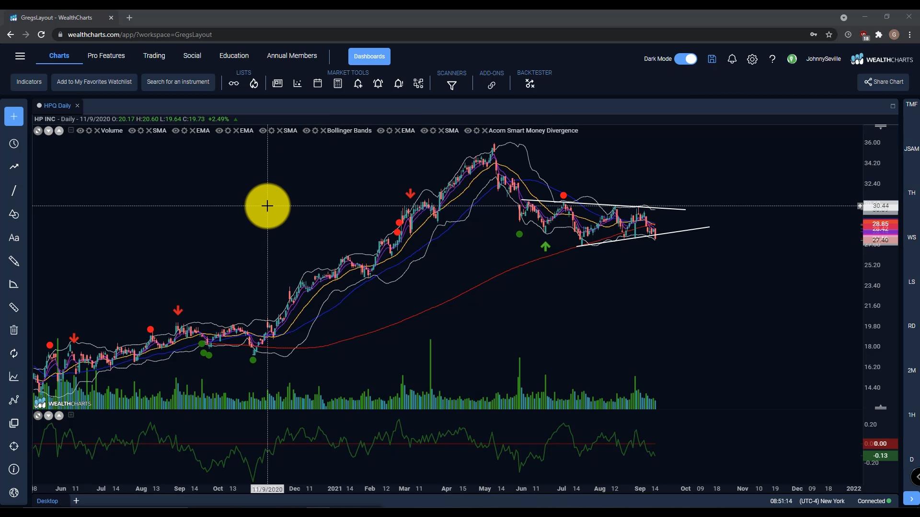Open the settings gear in top bar
Image resolution: width=920 pixels, height=517 pixels.
coord(752,59)
